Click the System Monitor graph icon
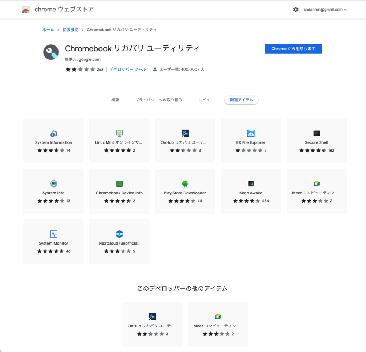This screenshot has width=366, height=352. (54, 234)
